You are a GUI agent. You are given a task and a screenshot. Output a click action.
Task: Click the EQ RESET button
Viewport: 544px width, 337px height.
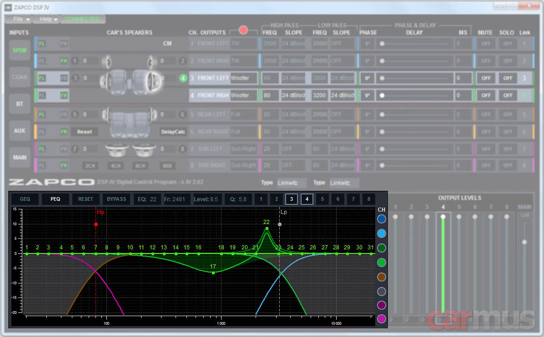tap(86, 199)
